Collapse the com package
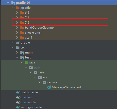The height and width of the screenshot is (109, 117). coord(26,67)
